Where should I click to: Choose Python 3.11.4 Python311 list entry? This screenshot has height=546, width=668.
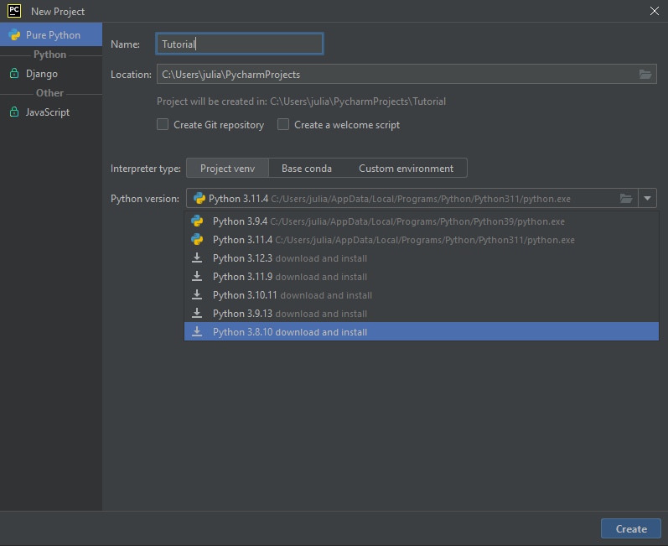[x=422, y=240]
